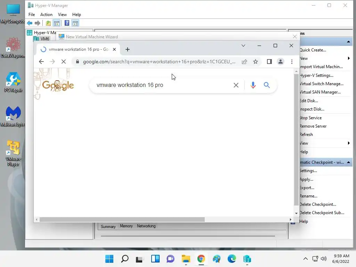Click Stop Service action
This screenshot has height=267, width=356.
point(310,118)
